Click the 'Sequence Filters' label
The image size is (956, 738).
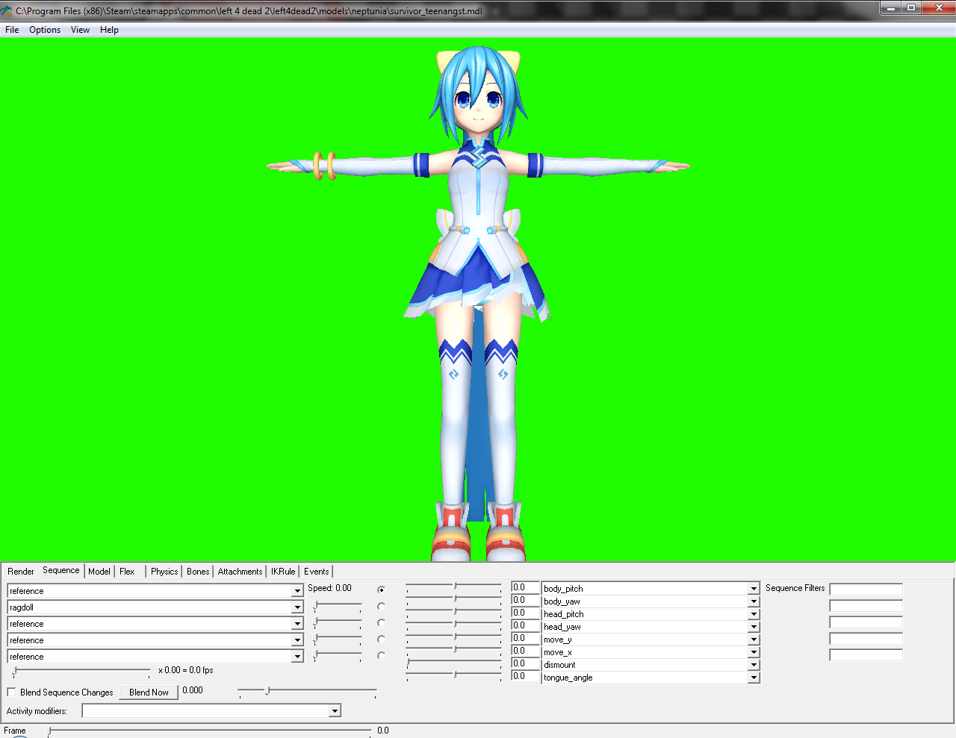point(795,588)
